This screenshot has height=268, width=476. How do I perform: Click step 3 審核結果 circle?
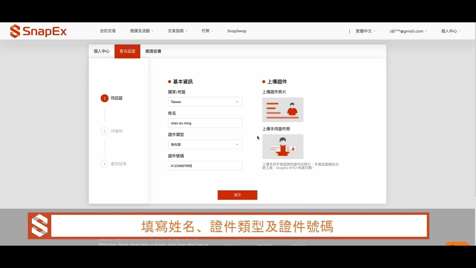[104, 164]
